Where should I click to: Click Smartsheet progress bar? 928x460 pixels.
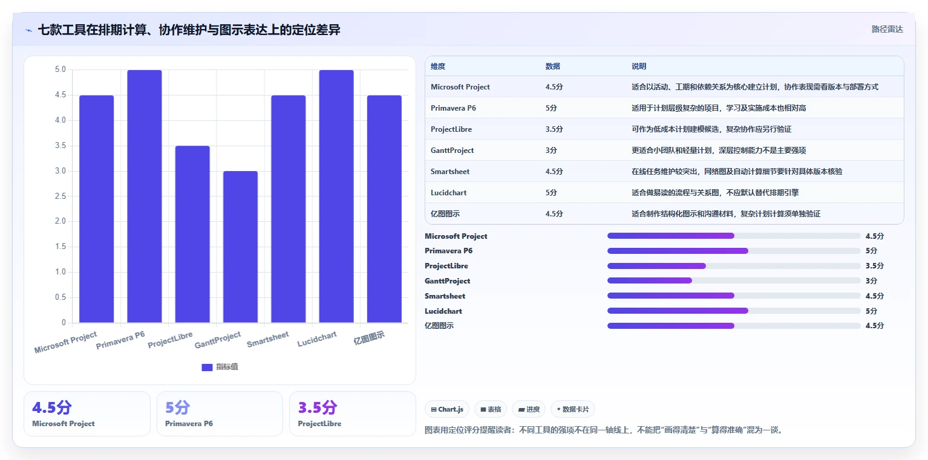click(734, 296)
